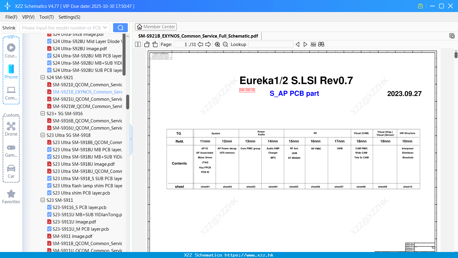This screenshot has width=458, height=258.
Task: Click the file tree vertical scrollbar thumb
Action: (x=128, y=102)
